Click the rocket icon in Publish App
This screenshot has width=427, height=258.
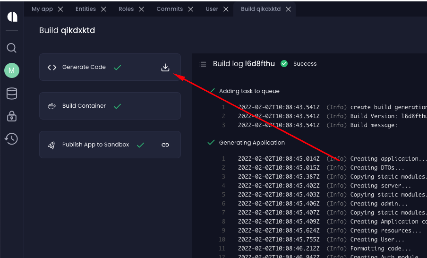pyautogui.click(x=51, y=145)
